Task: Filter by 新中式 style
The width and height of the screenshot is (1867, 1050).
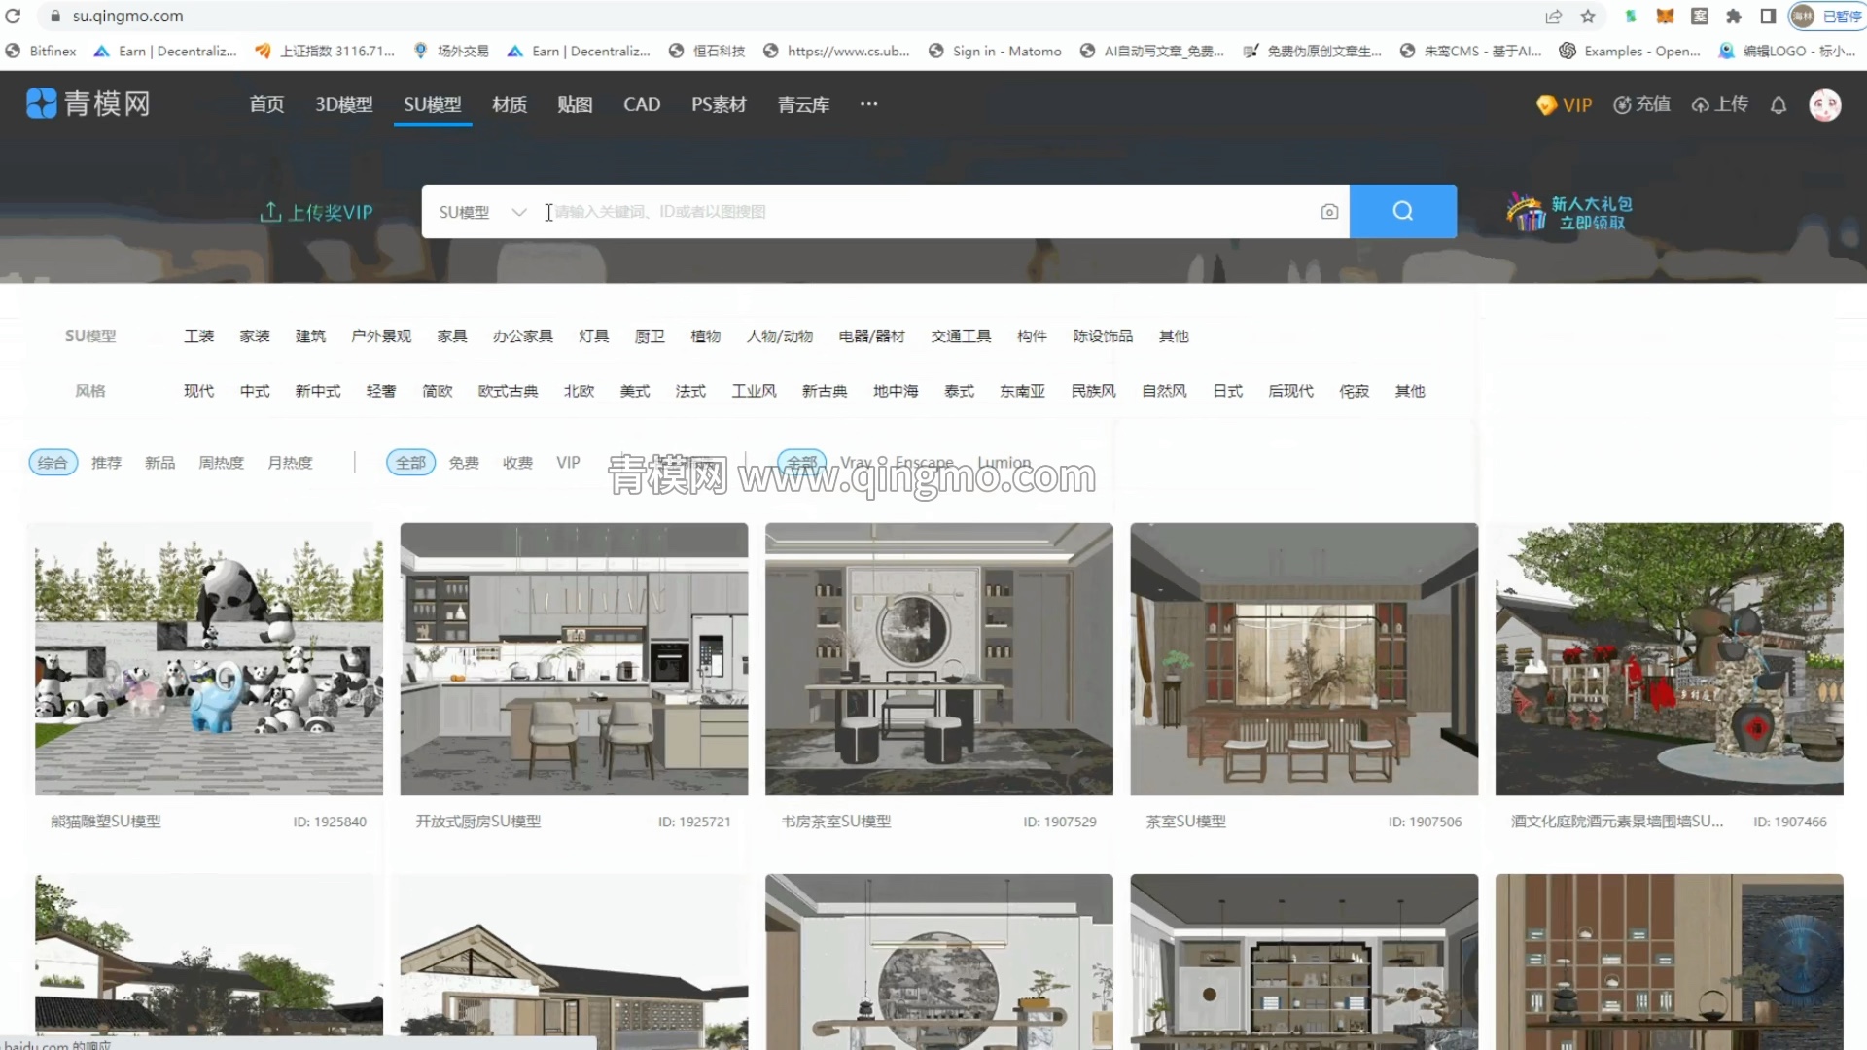Action: pyautogui.click(x=318, y=391)
